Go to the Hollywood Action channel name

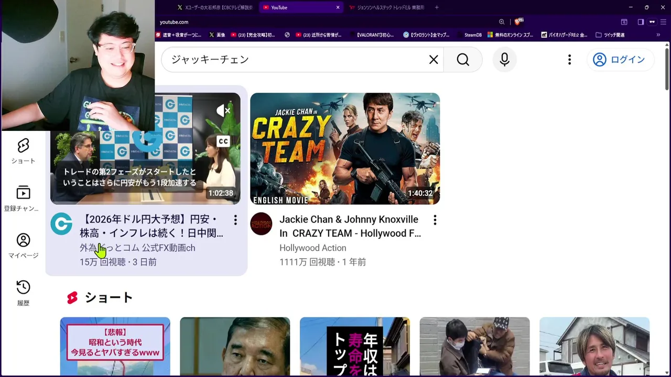[313, 248]
